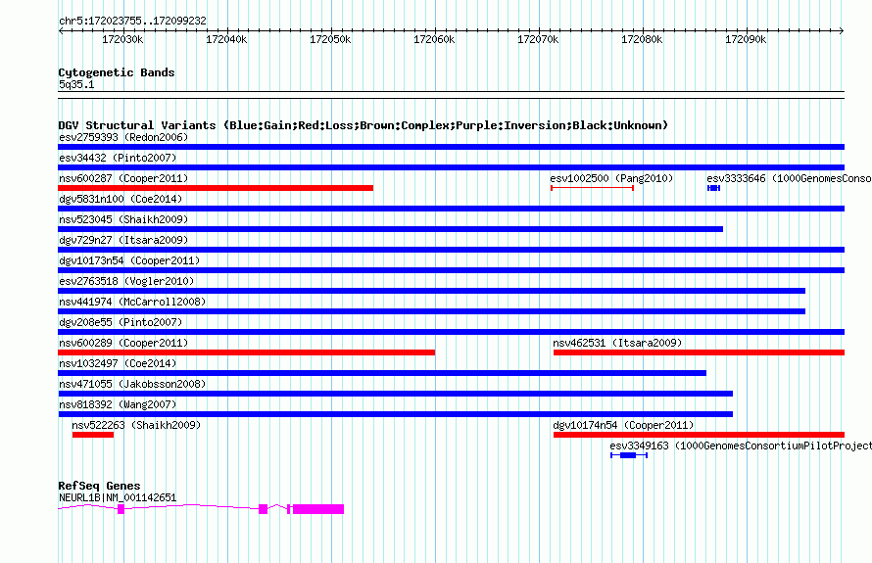Click the large magenta NEURL1B final exon
The image size is (872, 563).
point(318,509)
